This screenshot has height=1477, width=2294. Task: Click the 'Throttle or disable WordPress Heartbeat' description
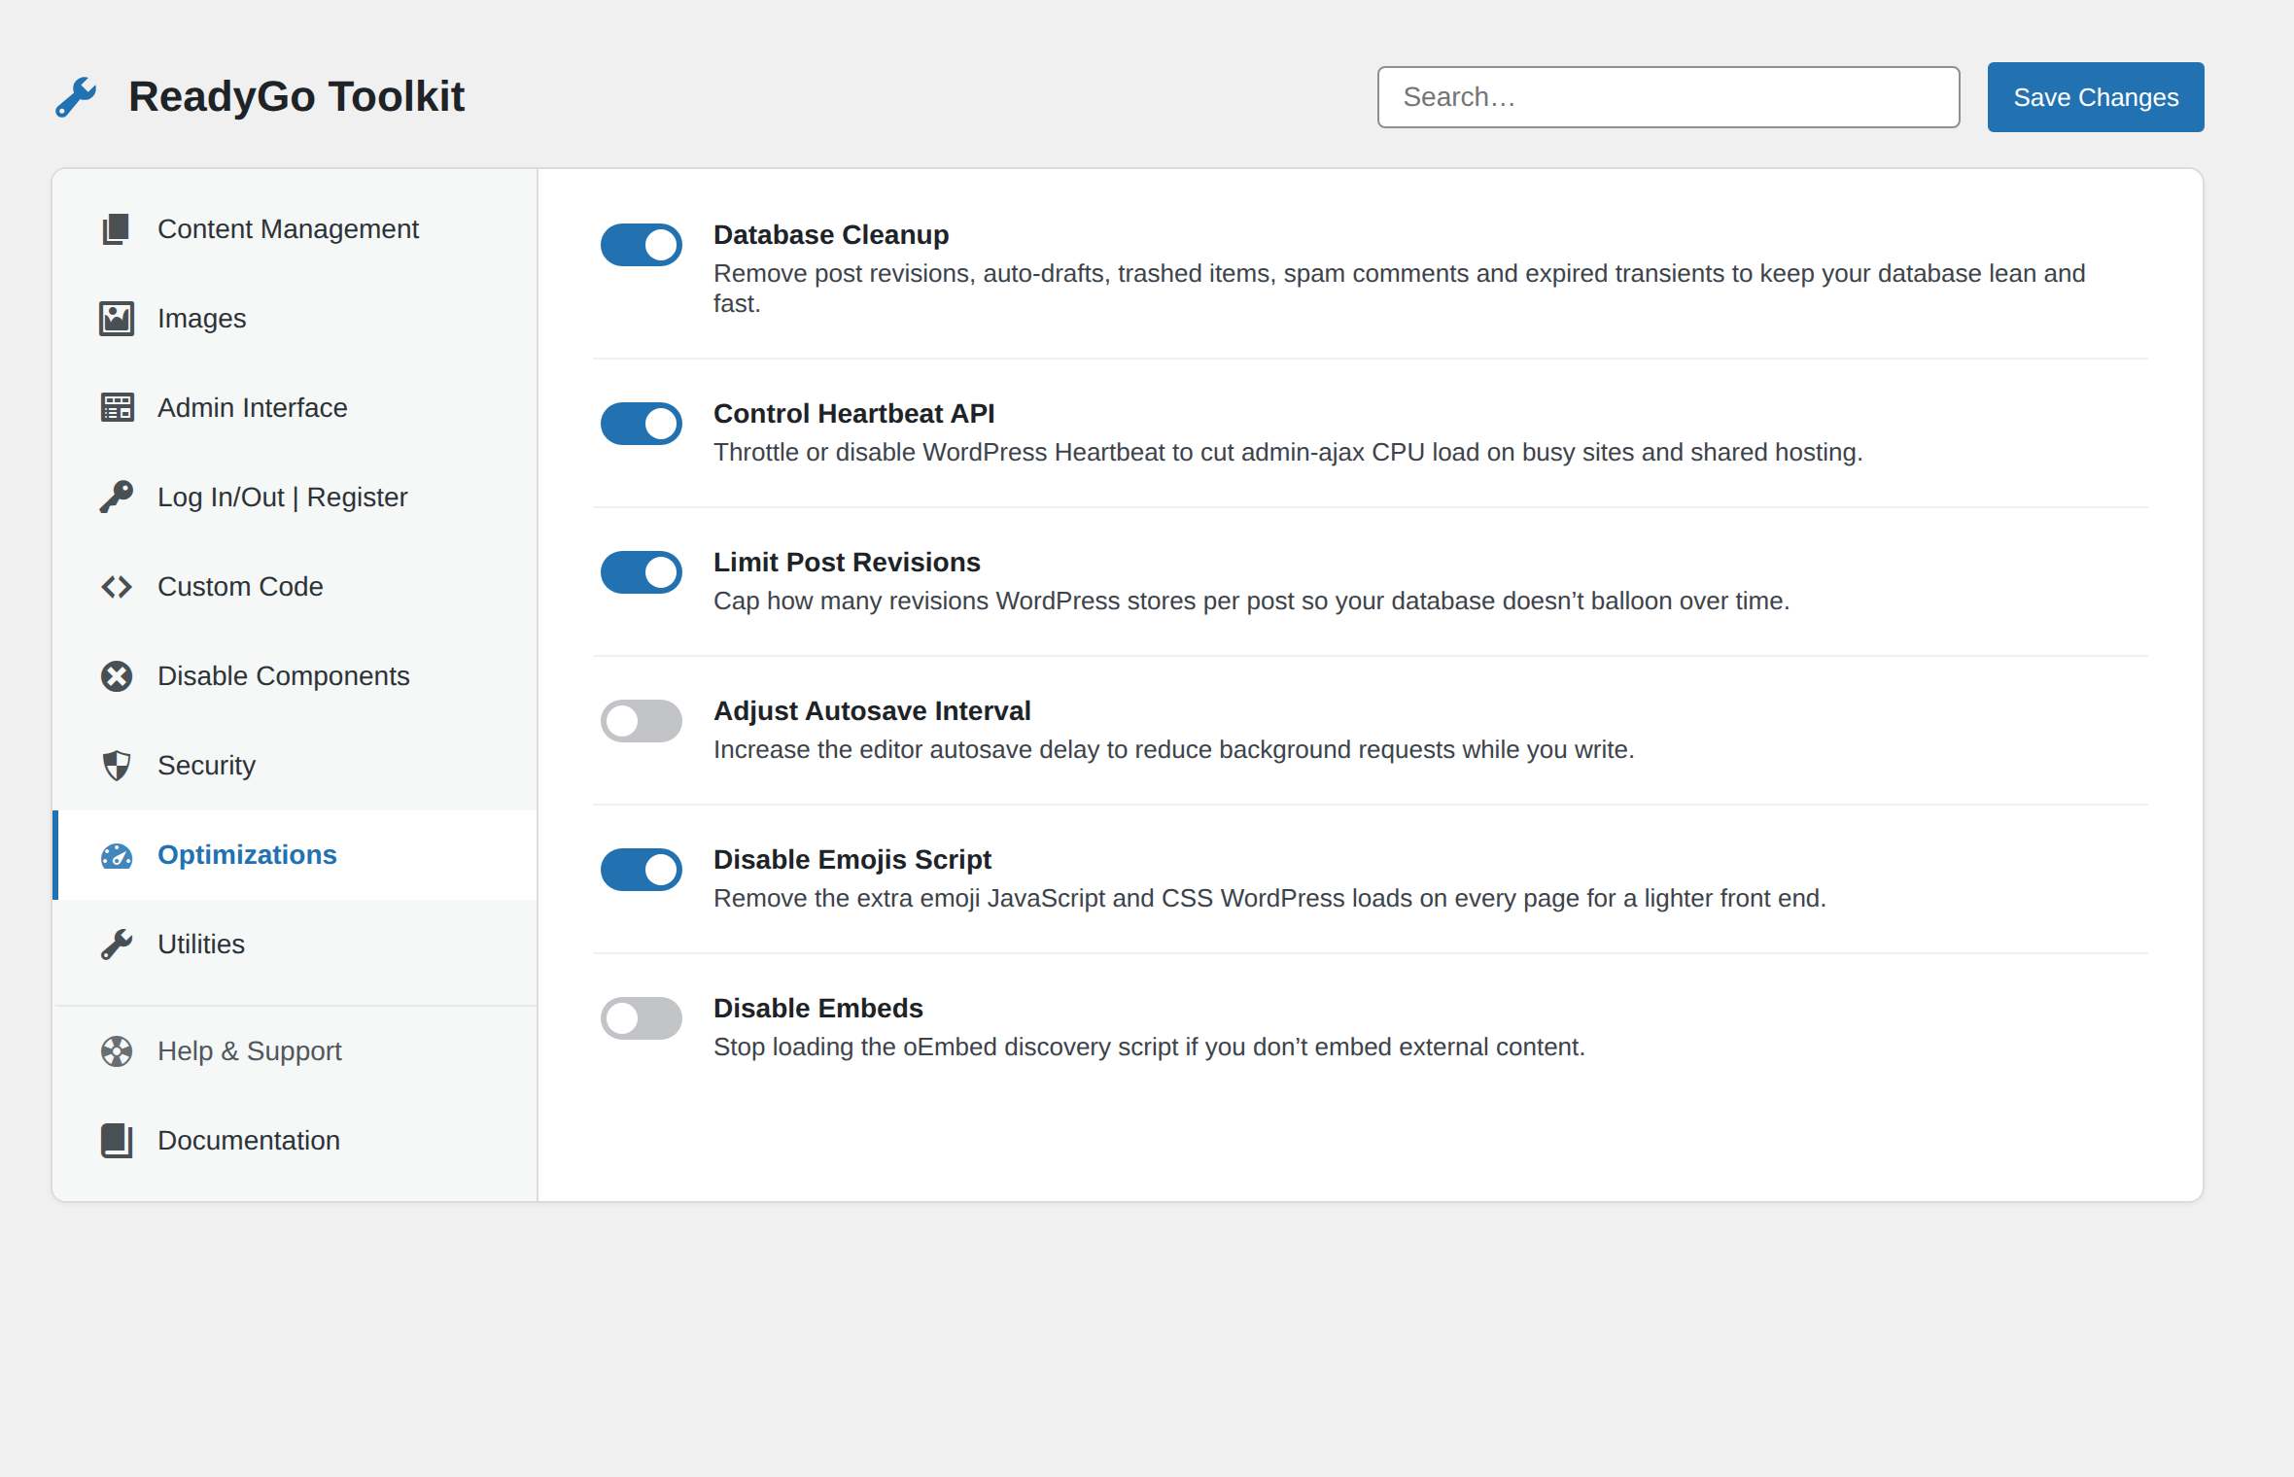(1288, 453)
